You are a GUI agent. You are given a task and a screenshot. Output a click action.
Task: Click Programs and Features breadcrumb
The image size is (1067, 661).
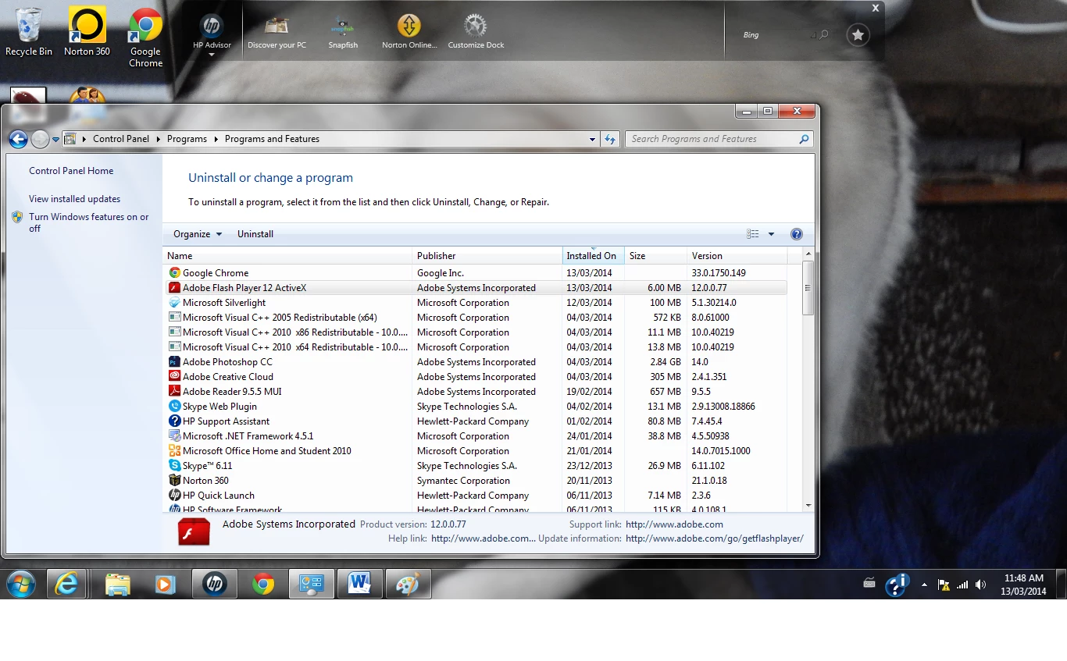pyautogui.click(x=272, y=139)
